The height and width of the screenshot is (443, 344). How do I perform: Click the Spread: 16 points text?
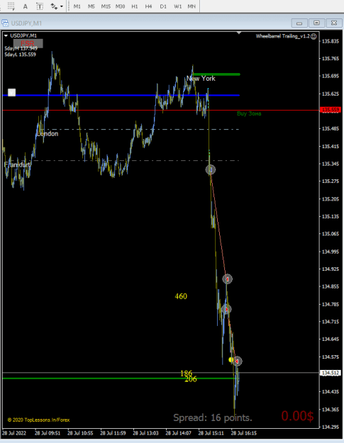point(213,417)
